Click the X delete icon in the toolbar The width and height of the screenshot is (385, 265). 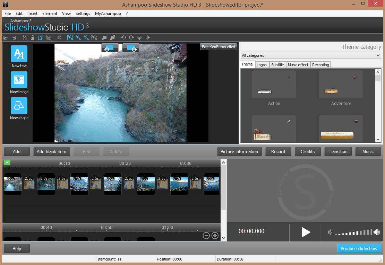(x=59, y=37)
